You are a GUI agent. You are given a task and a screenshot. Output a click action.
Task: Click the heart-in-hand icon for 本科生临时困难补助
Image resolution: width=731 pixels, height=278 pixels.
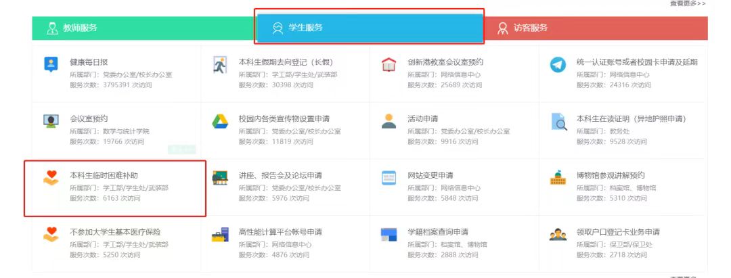tap(51, 178)
